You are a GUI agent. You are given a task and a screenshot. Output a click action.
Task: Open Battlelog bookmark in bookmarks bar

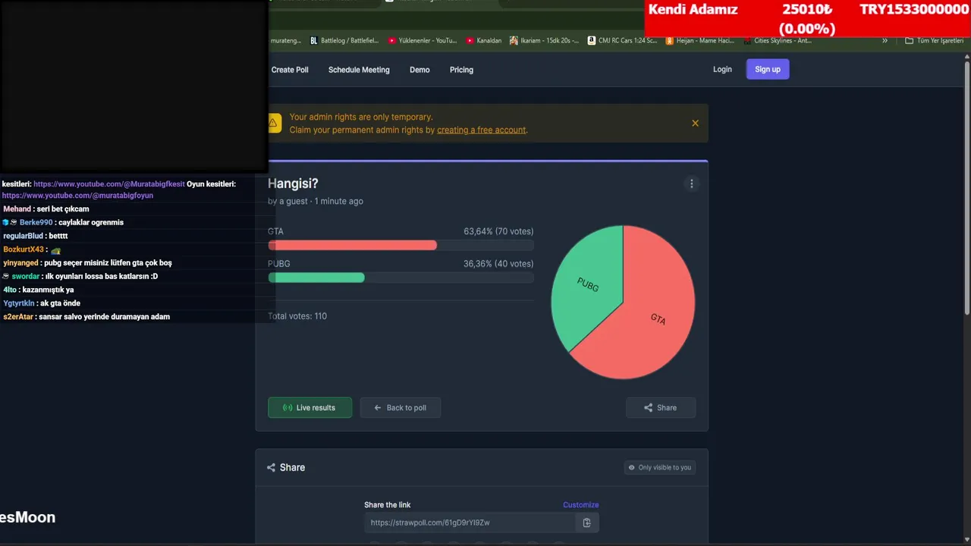(344, 41)
